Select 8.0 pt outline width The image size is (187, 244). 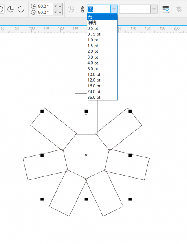102,69
